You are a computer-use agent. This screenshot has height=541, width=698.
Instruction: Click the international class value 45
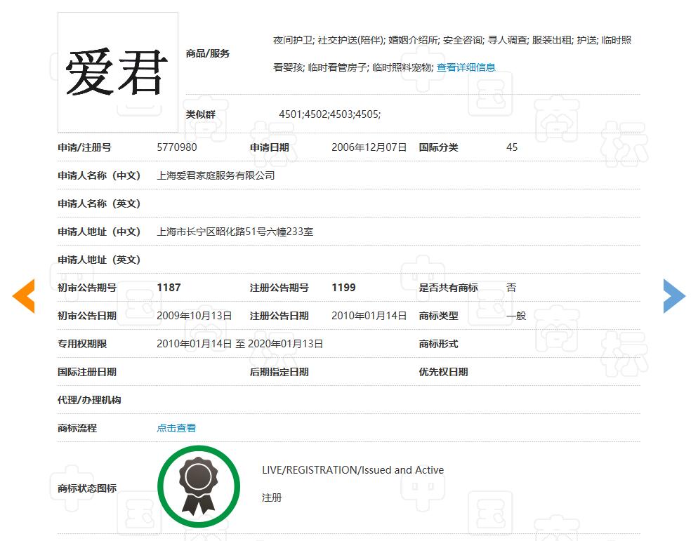pyautogui.click(x=512, y=147)
